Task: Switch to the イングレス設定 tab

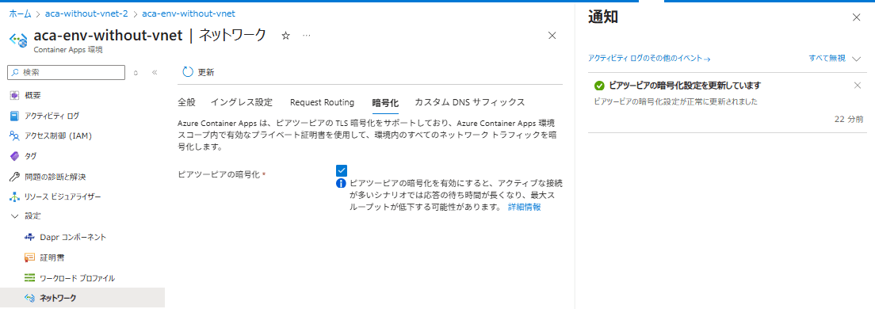Action: [x=242, y=102]
